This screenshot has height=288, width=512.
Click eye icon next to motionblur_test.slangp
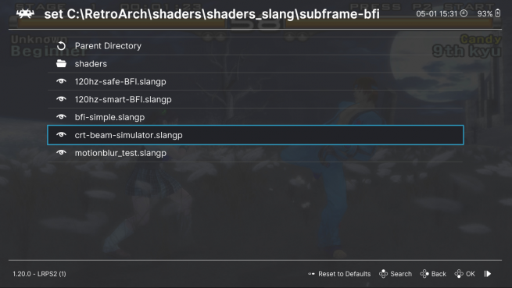61,152
